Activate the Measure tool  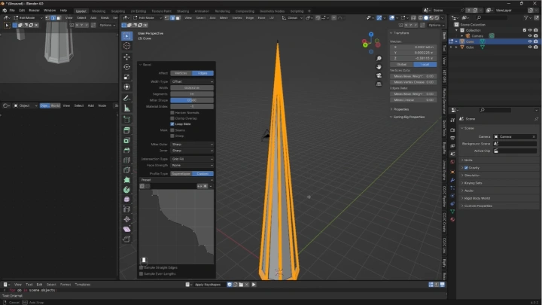[x=127, y=108]
